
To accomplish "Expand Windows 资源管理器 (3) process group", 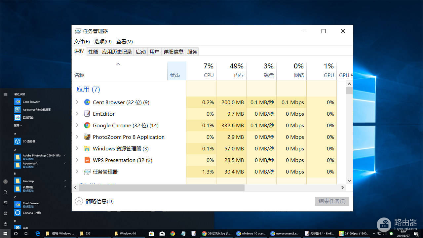I will pyautogui.click(x=77, y=148).
